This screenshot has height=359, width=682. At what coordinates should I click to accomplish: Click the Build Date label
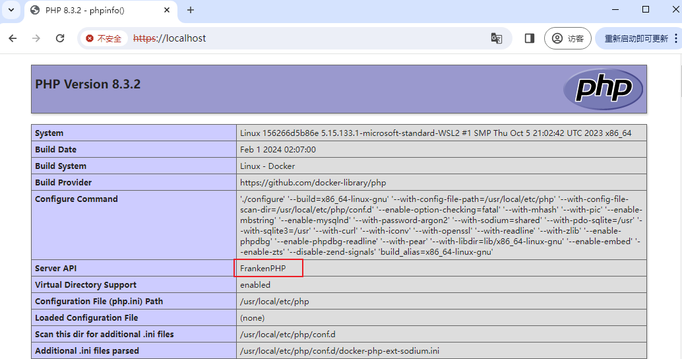(x=55, y=149)
